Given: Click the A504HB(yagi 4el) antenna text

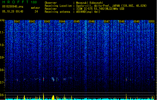Looking at the screenshot, I should (88, 12).
